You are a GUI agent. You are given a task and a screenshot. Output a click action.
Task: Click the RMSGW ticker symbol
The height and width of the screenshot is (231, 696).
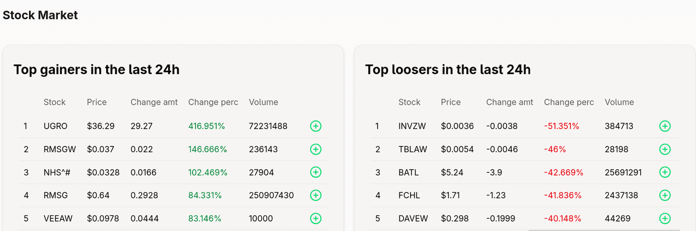coord(60,149)
